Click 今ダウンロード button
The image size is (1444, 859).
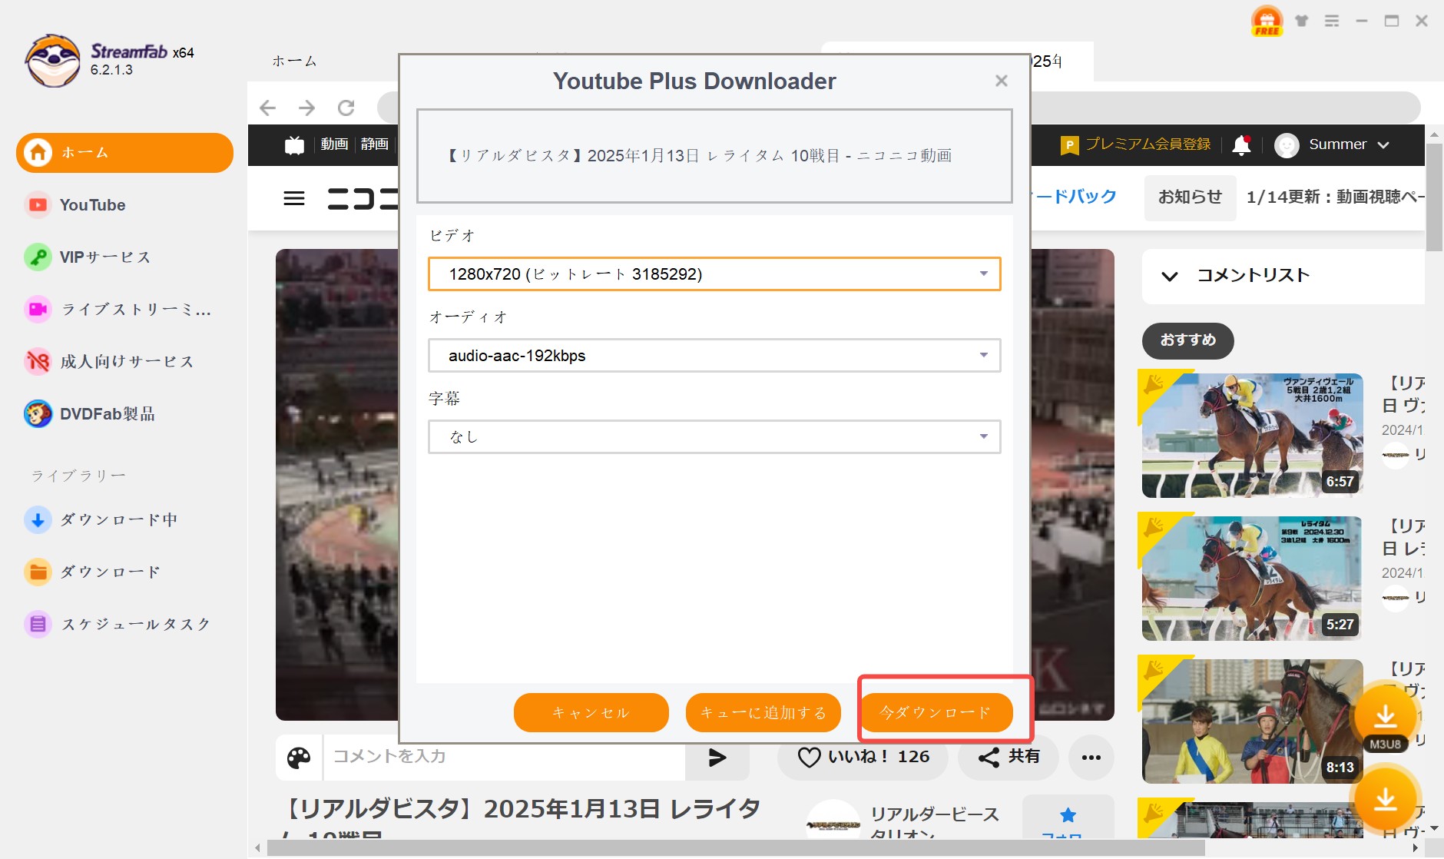pyautogui.click(x=936, y=713)
